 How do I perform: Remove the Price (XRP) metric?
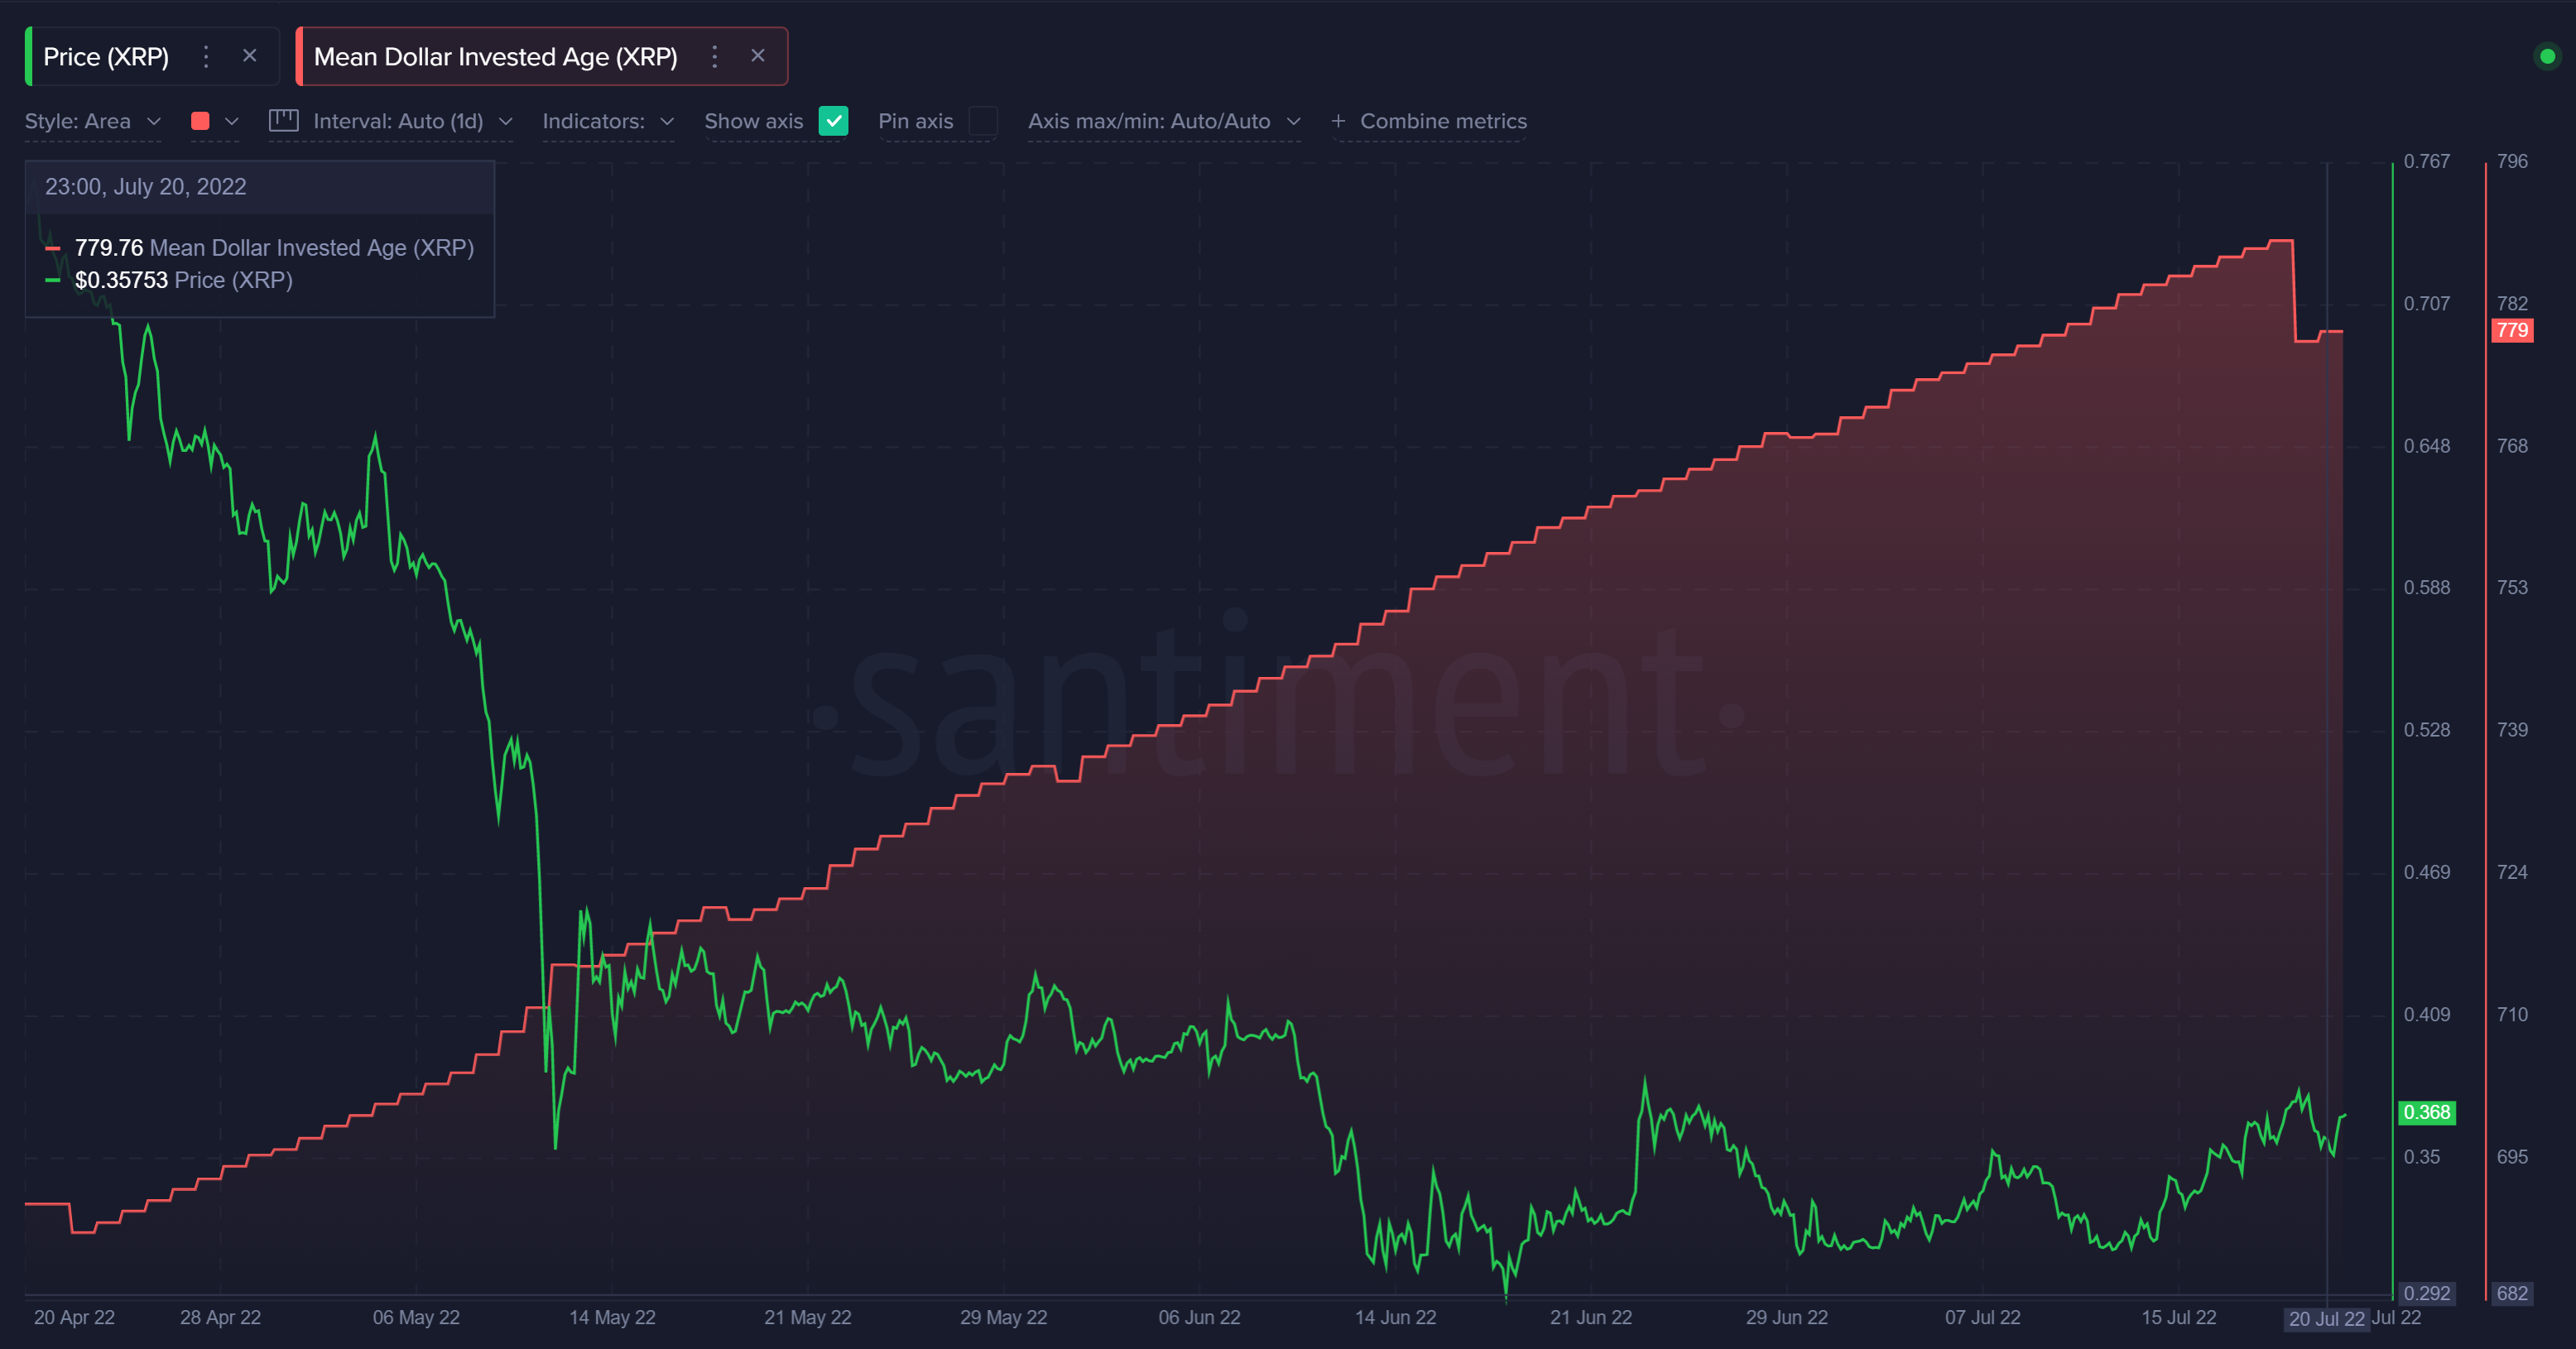(x=250, y=56)
